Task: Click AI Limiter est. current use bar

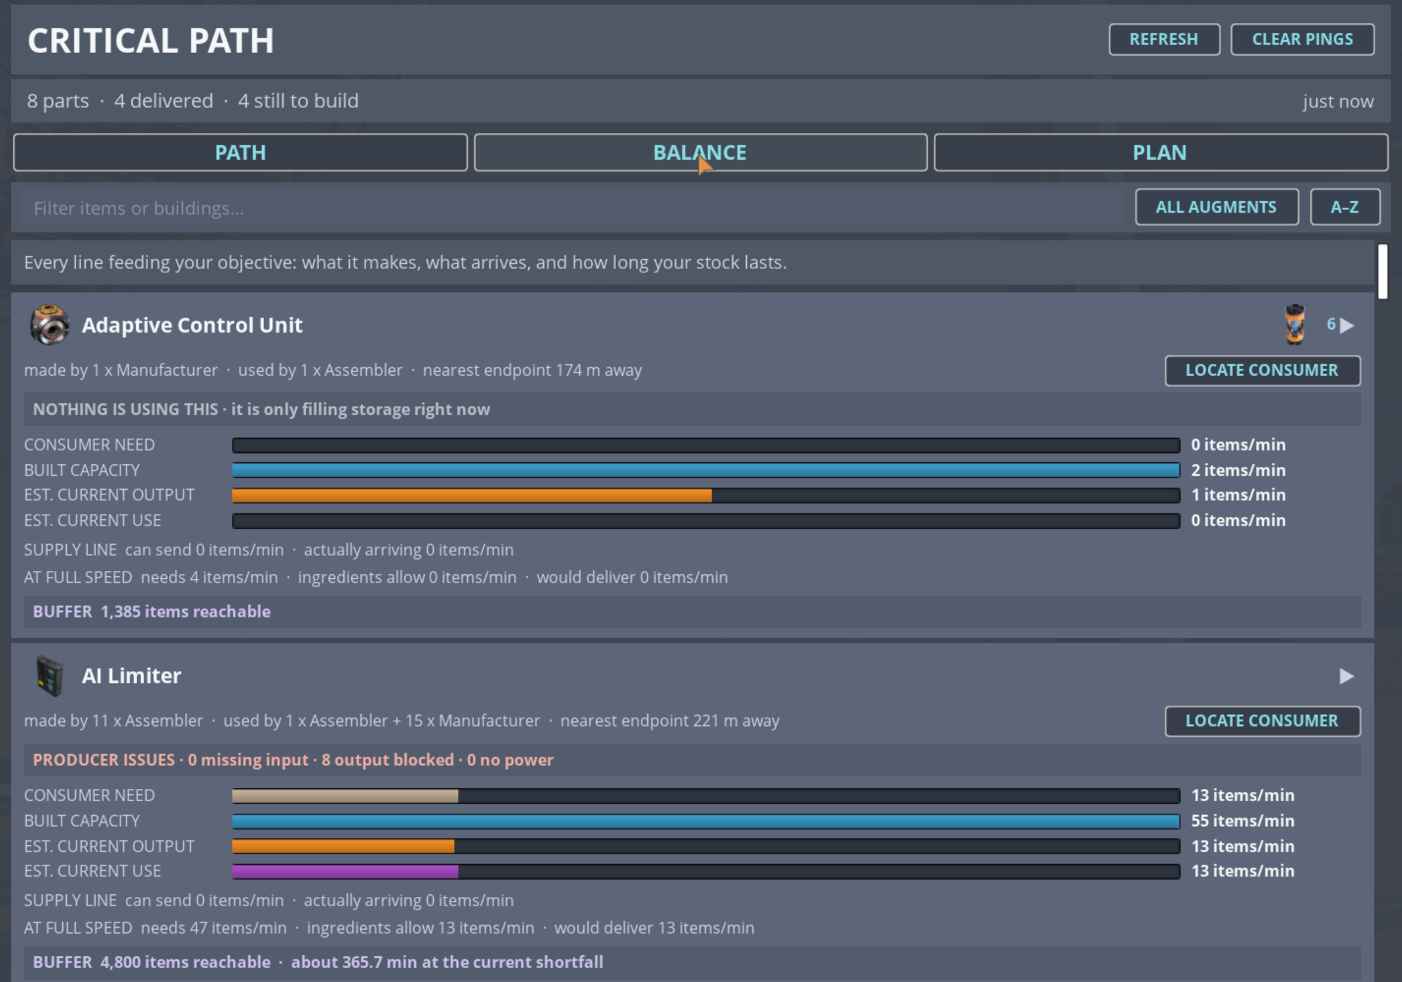Action: click(x=706, y=871)
